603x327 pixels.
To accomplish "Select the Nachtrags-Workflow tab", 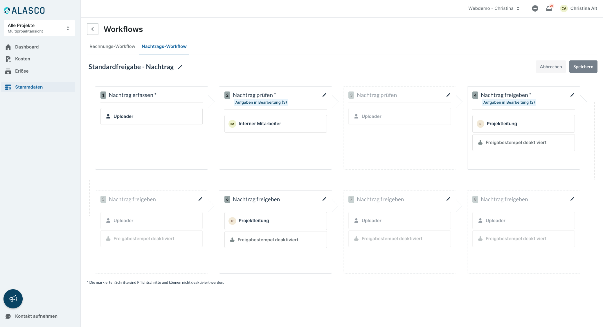I will coord(164,46).
